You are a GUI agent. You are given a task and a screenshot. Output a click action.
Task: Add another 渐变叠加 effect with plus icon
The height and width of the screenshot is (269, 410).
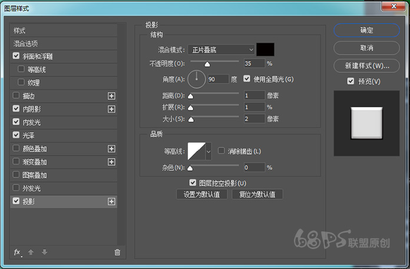pos(111,162)
